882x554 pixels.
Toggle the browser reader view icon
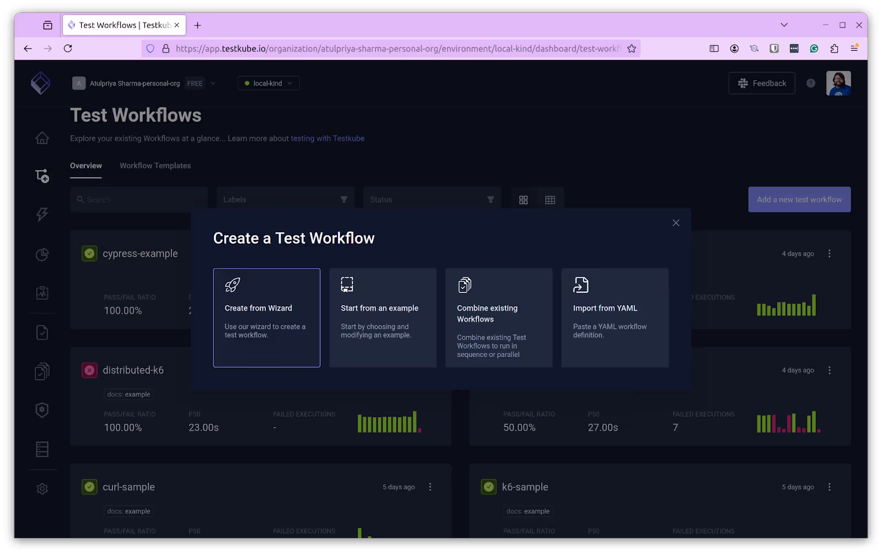[714, 49]
